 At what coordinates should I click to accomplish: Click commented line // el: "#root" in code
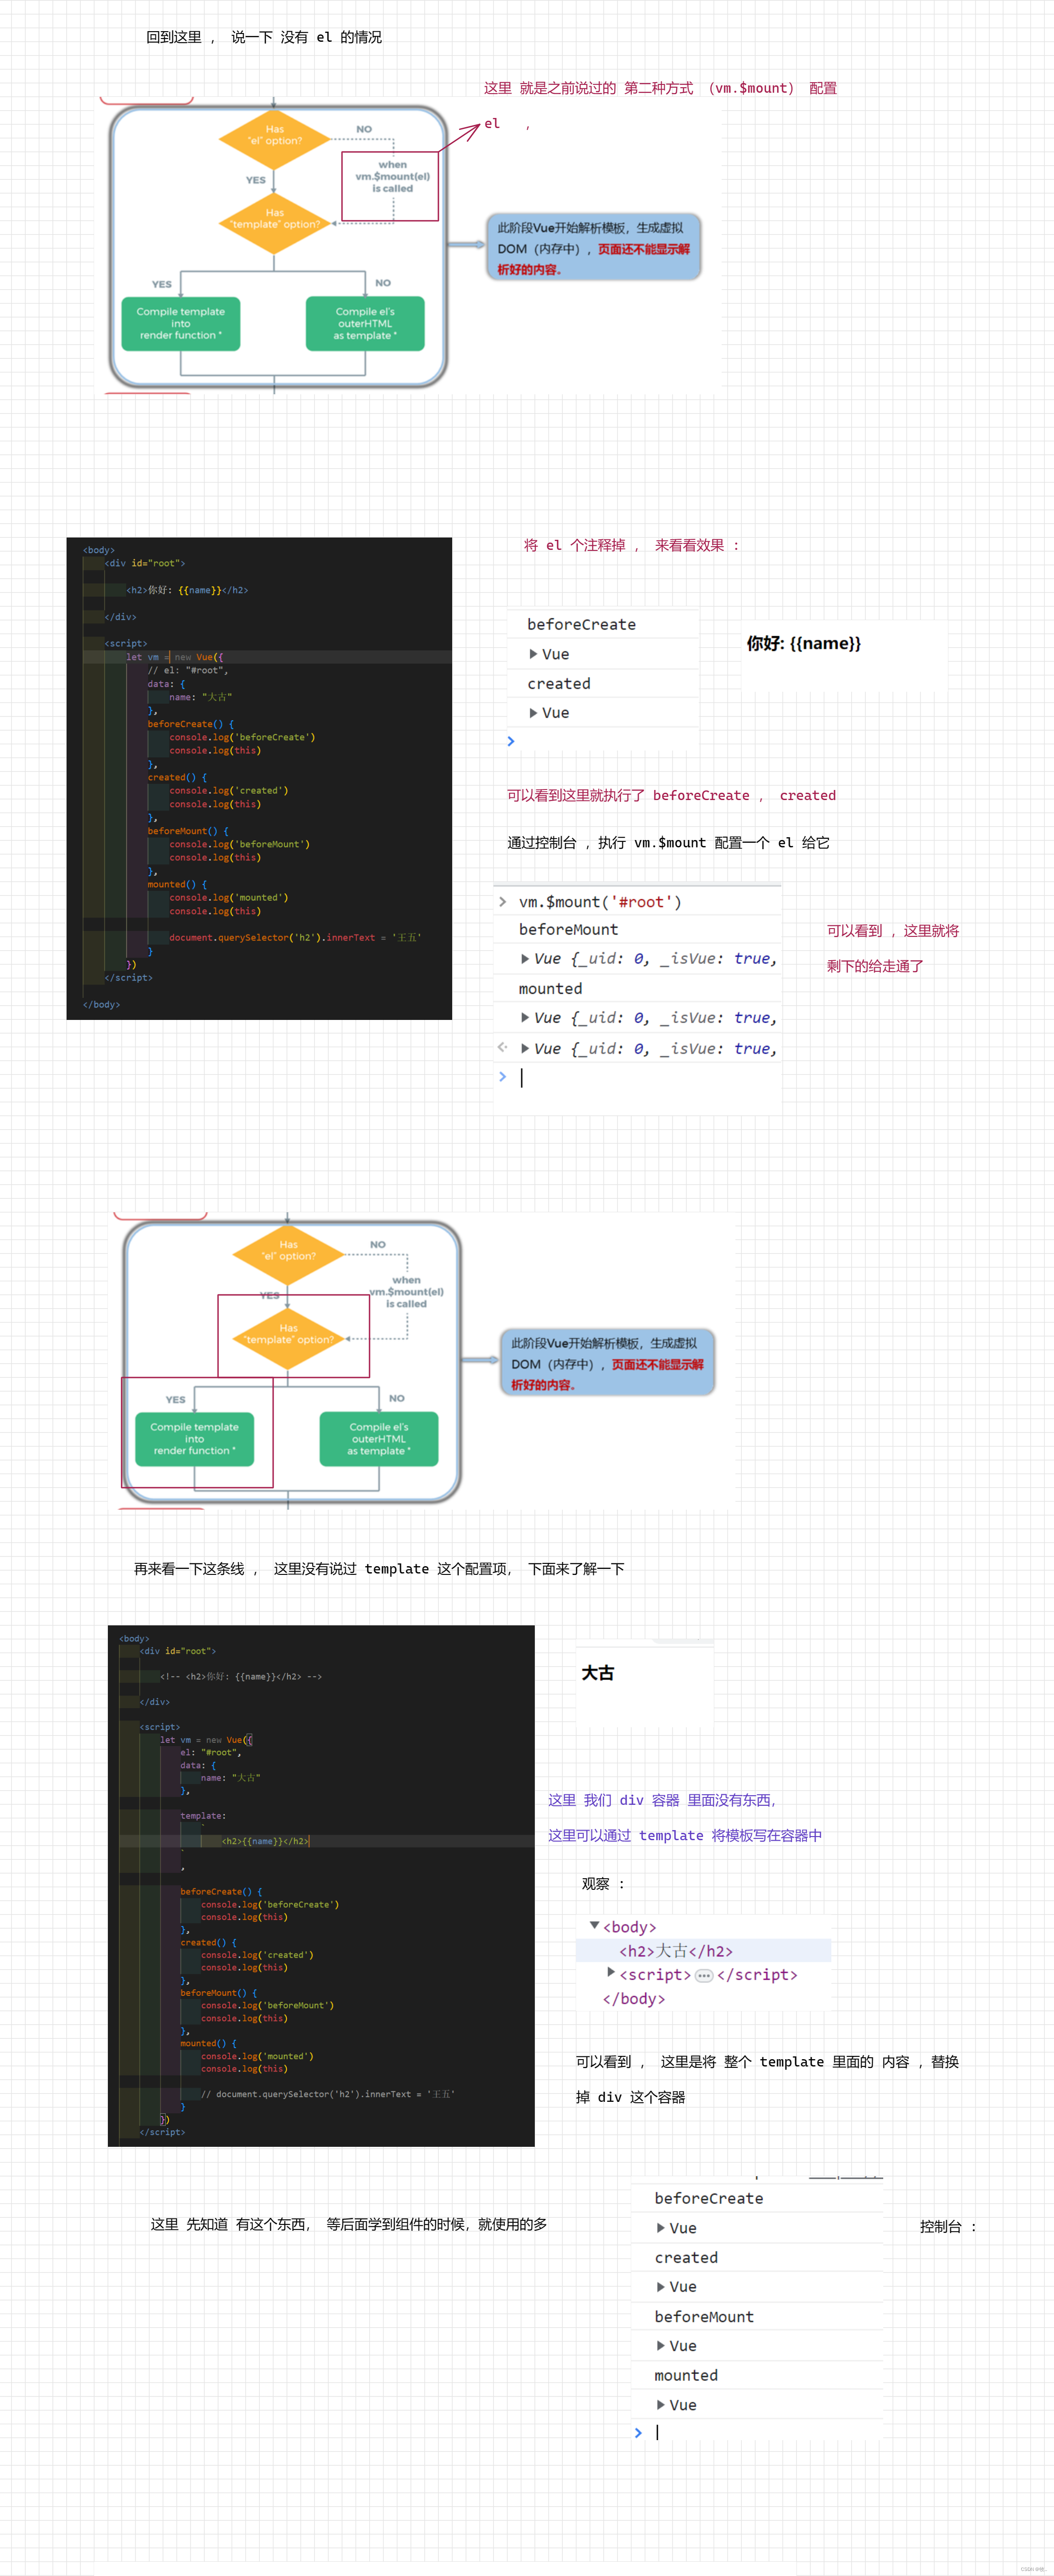(188, 671)
